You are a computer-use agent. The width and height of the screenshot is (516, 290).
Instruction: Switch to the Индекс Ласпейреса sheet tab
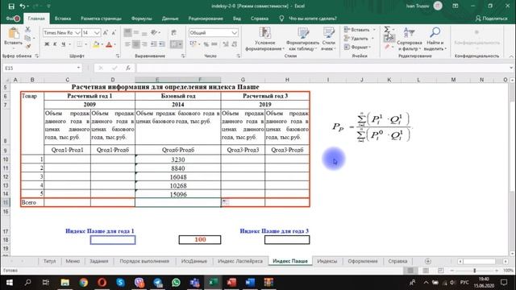coord(240,261)
